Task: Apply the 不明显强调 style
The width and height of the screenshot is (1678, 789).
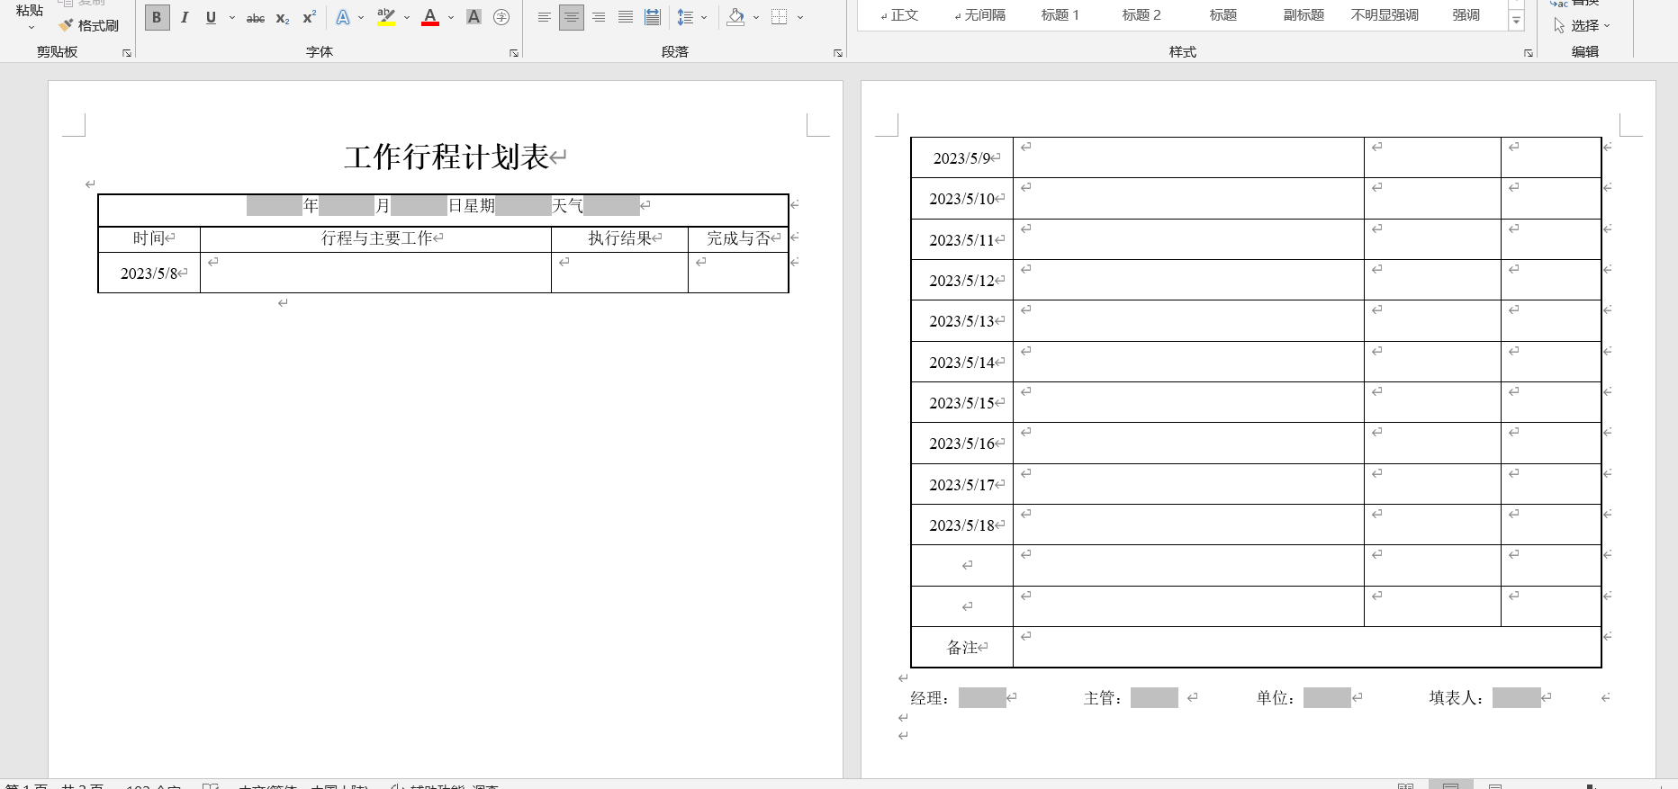Action: (1385, 14)
